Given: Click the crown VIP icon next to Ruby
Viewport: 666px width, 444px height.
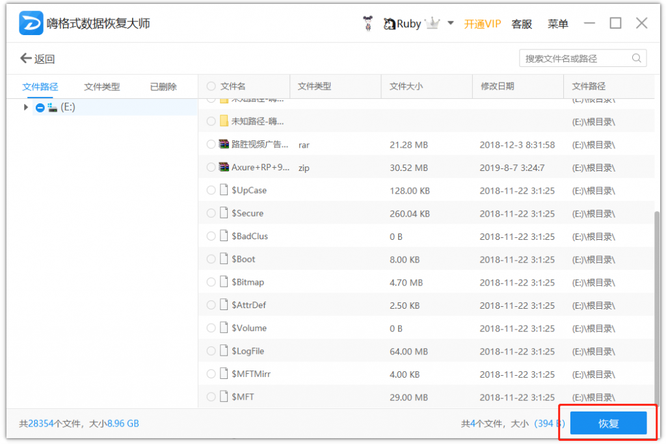Looking at the screenshot, I should 433,23.
